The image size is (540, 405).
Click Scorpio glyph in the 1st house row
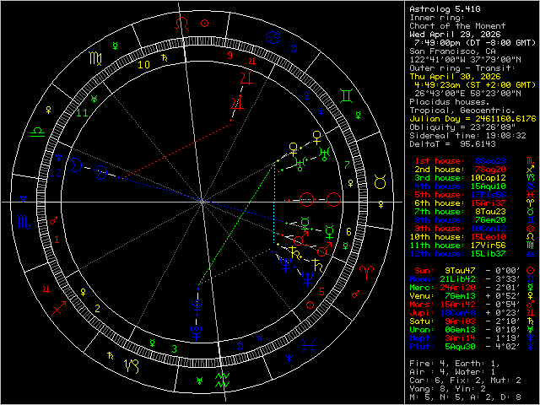point(531,161)
